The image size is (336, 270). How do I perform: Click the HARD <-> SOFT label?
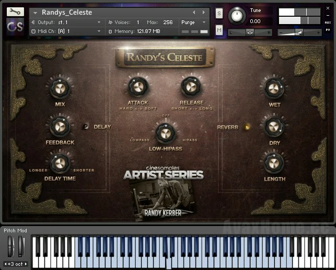point(138,109)
